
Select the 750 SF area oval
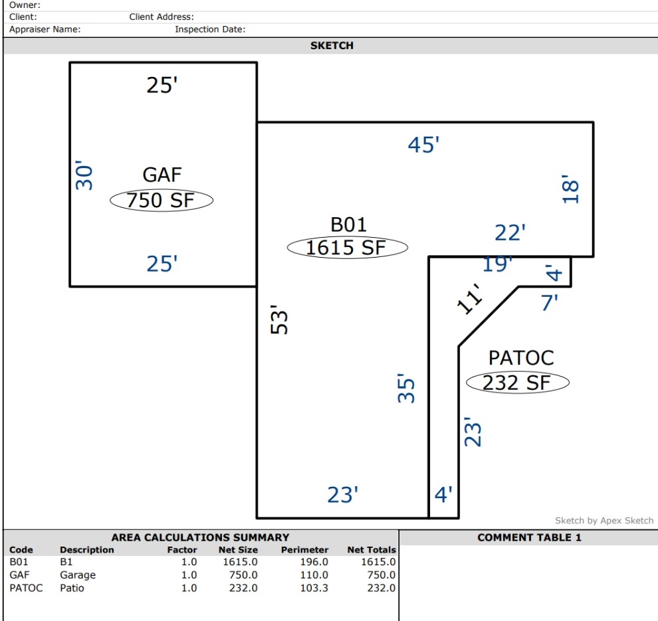[162, 200]
